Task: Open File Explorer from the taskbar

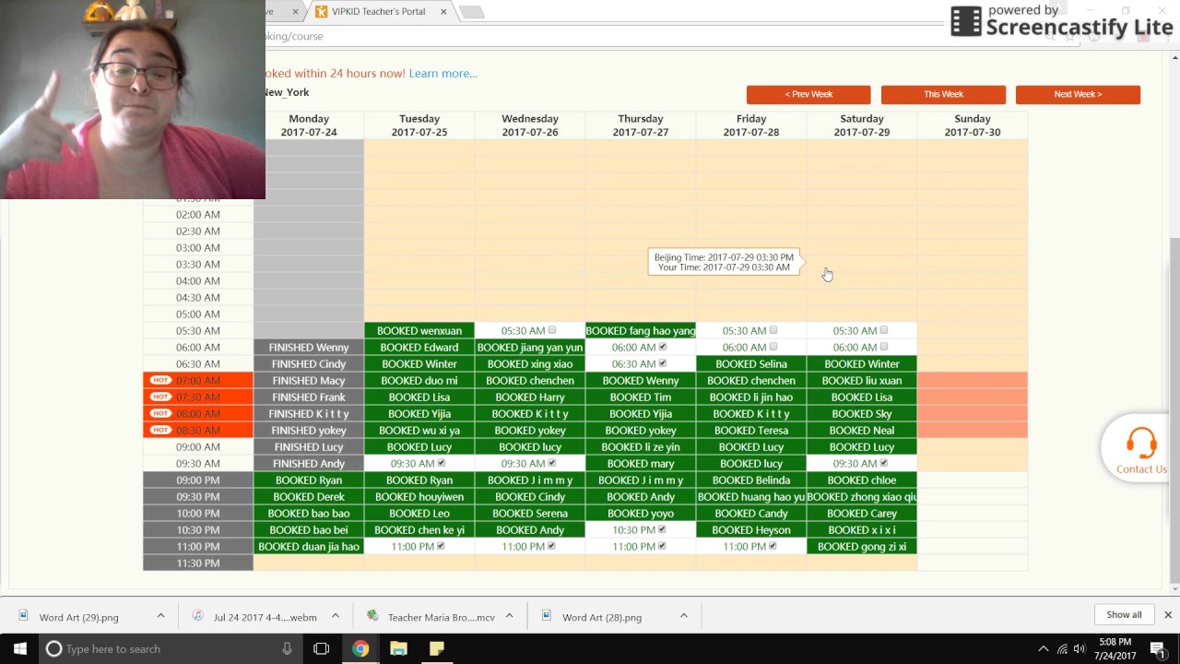Action: click(x=398, y=649)
